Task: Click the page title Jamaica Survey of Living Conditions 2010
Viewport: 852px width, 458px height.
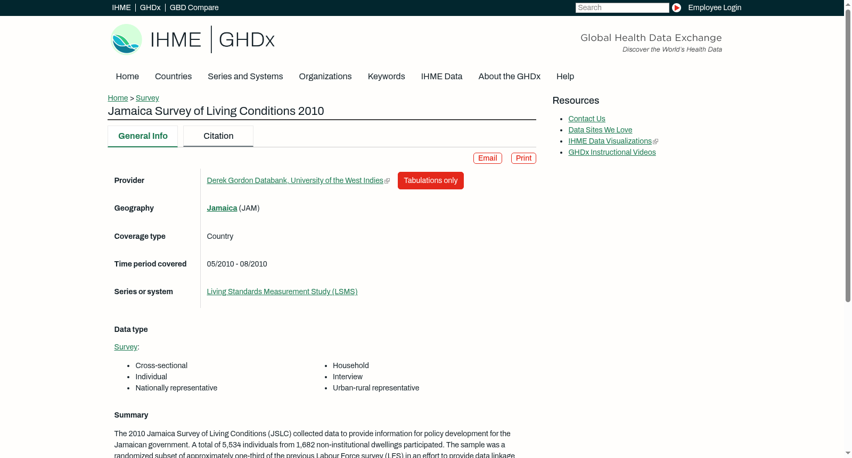Action: point(216,111)
